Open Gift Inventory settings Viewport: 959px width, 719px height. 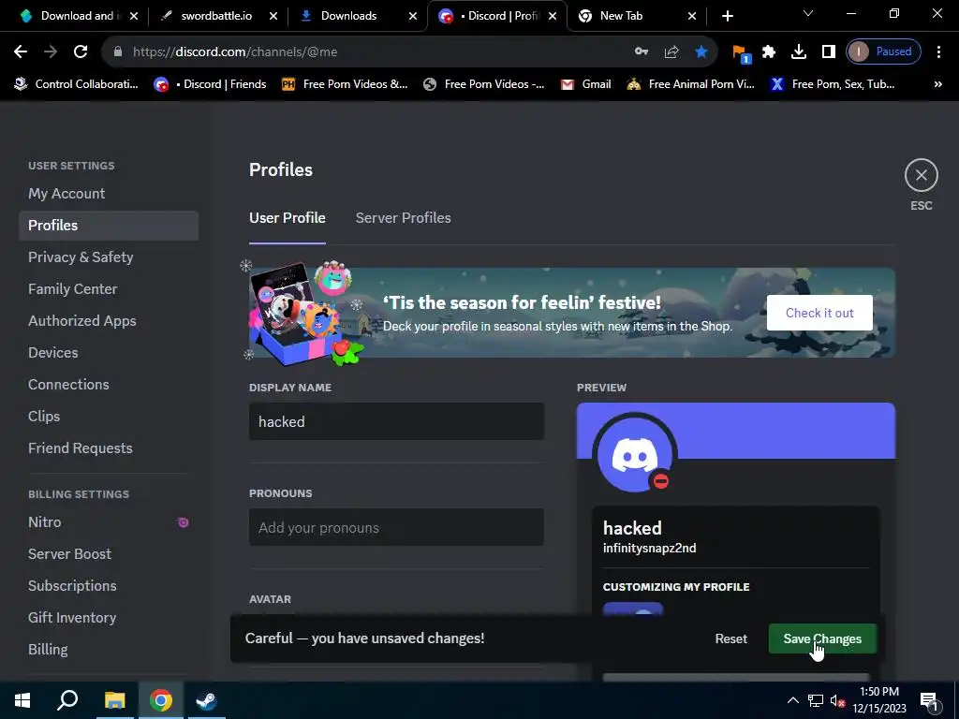click(x=109, y=618)
